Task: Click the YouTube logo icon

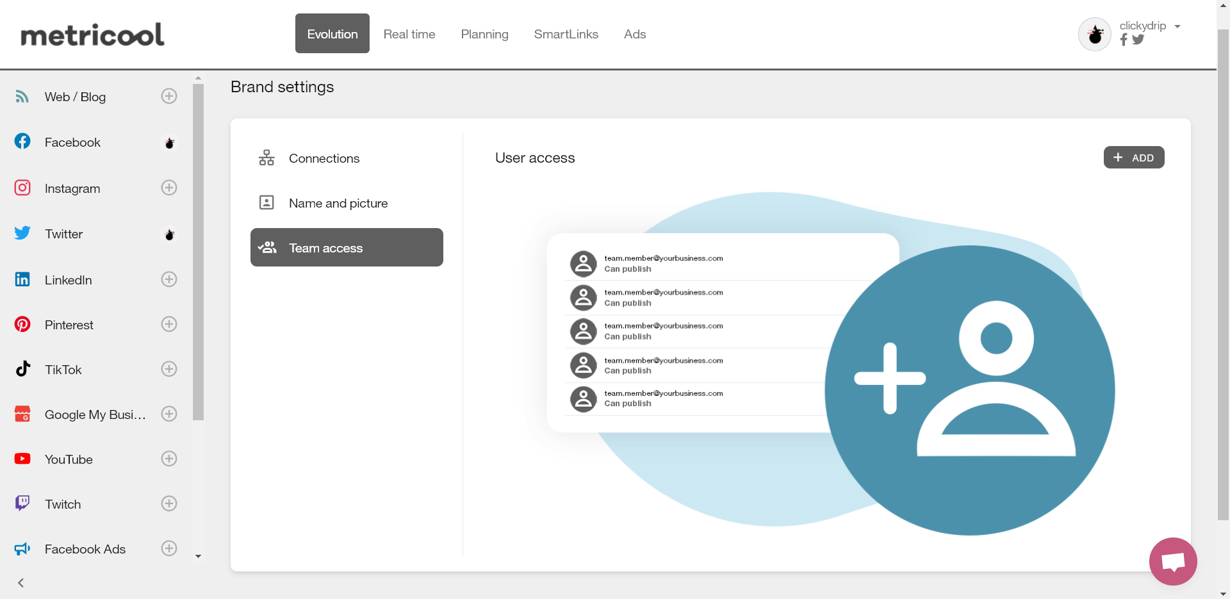Action: [x=22, y=459]
